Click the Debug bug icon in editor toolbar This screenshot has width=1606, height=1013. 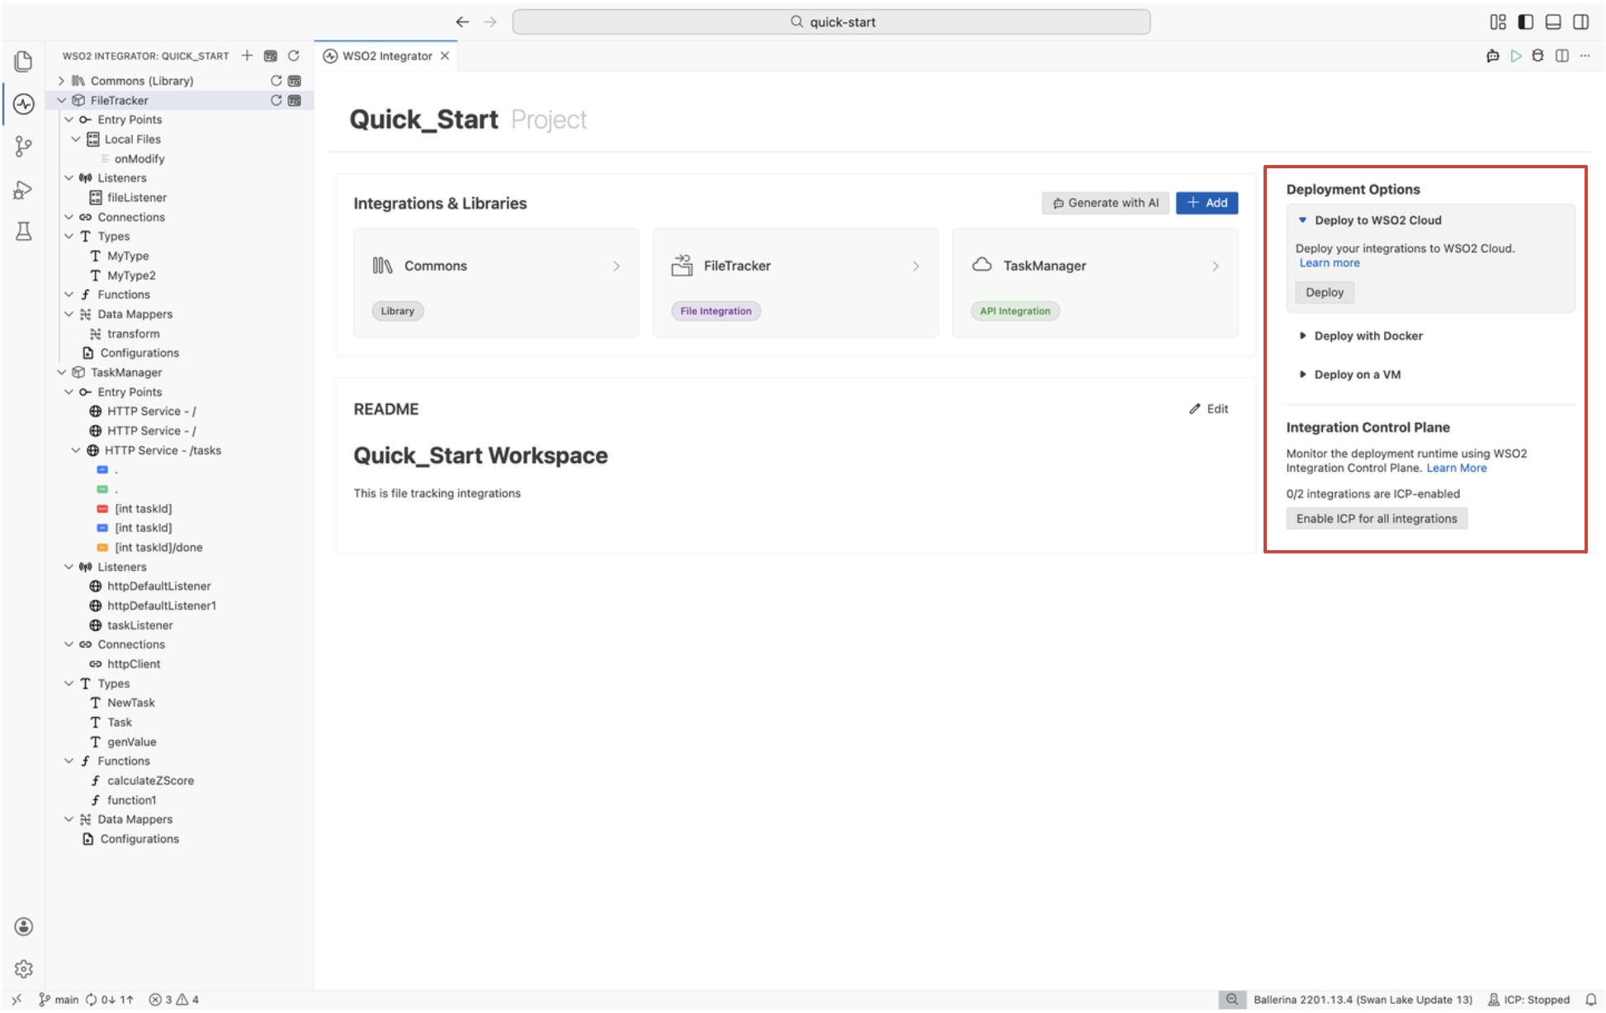click(1538, 56)
